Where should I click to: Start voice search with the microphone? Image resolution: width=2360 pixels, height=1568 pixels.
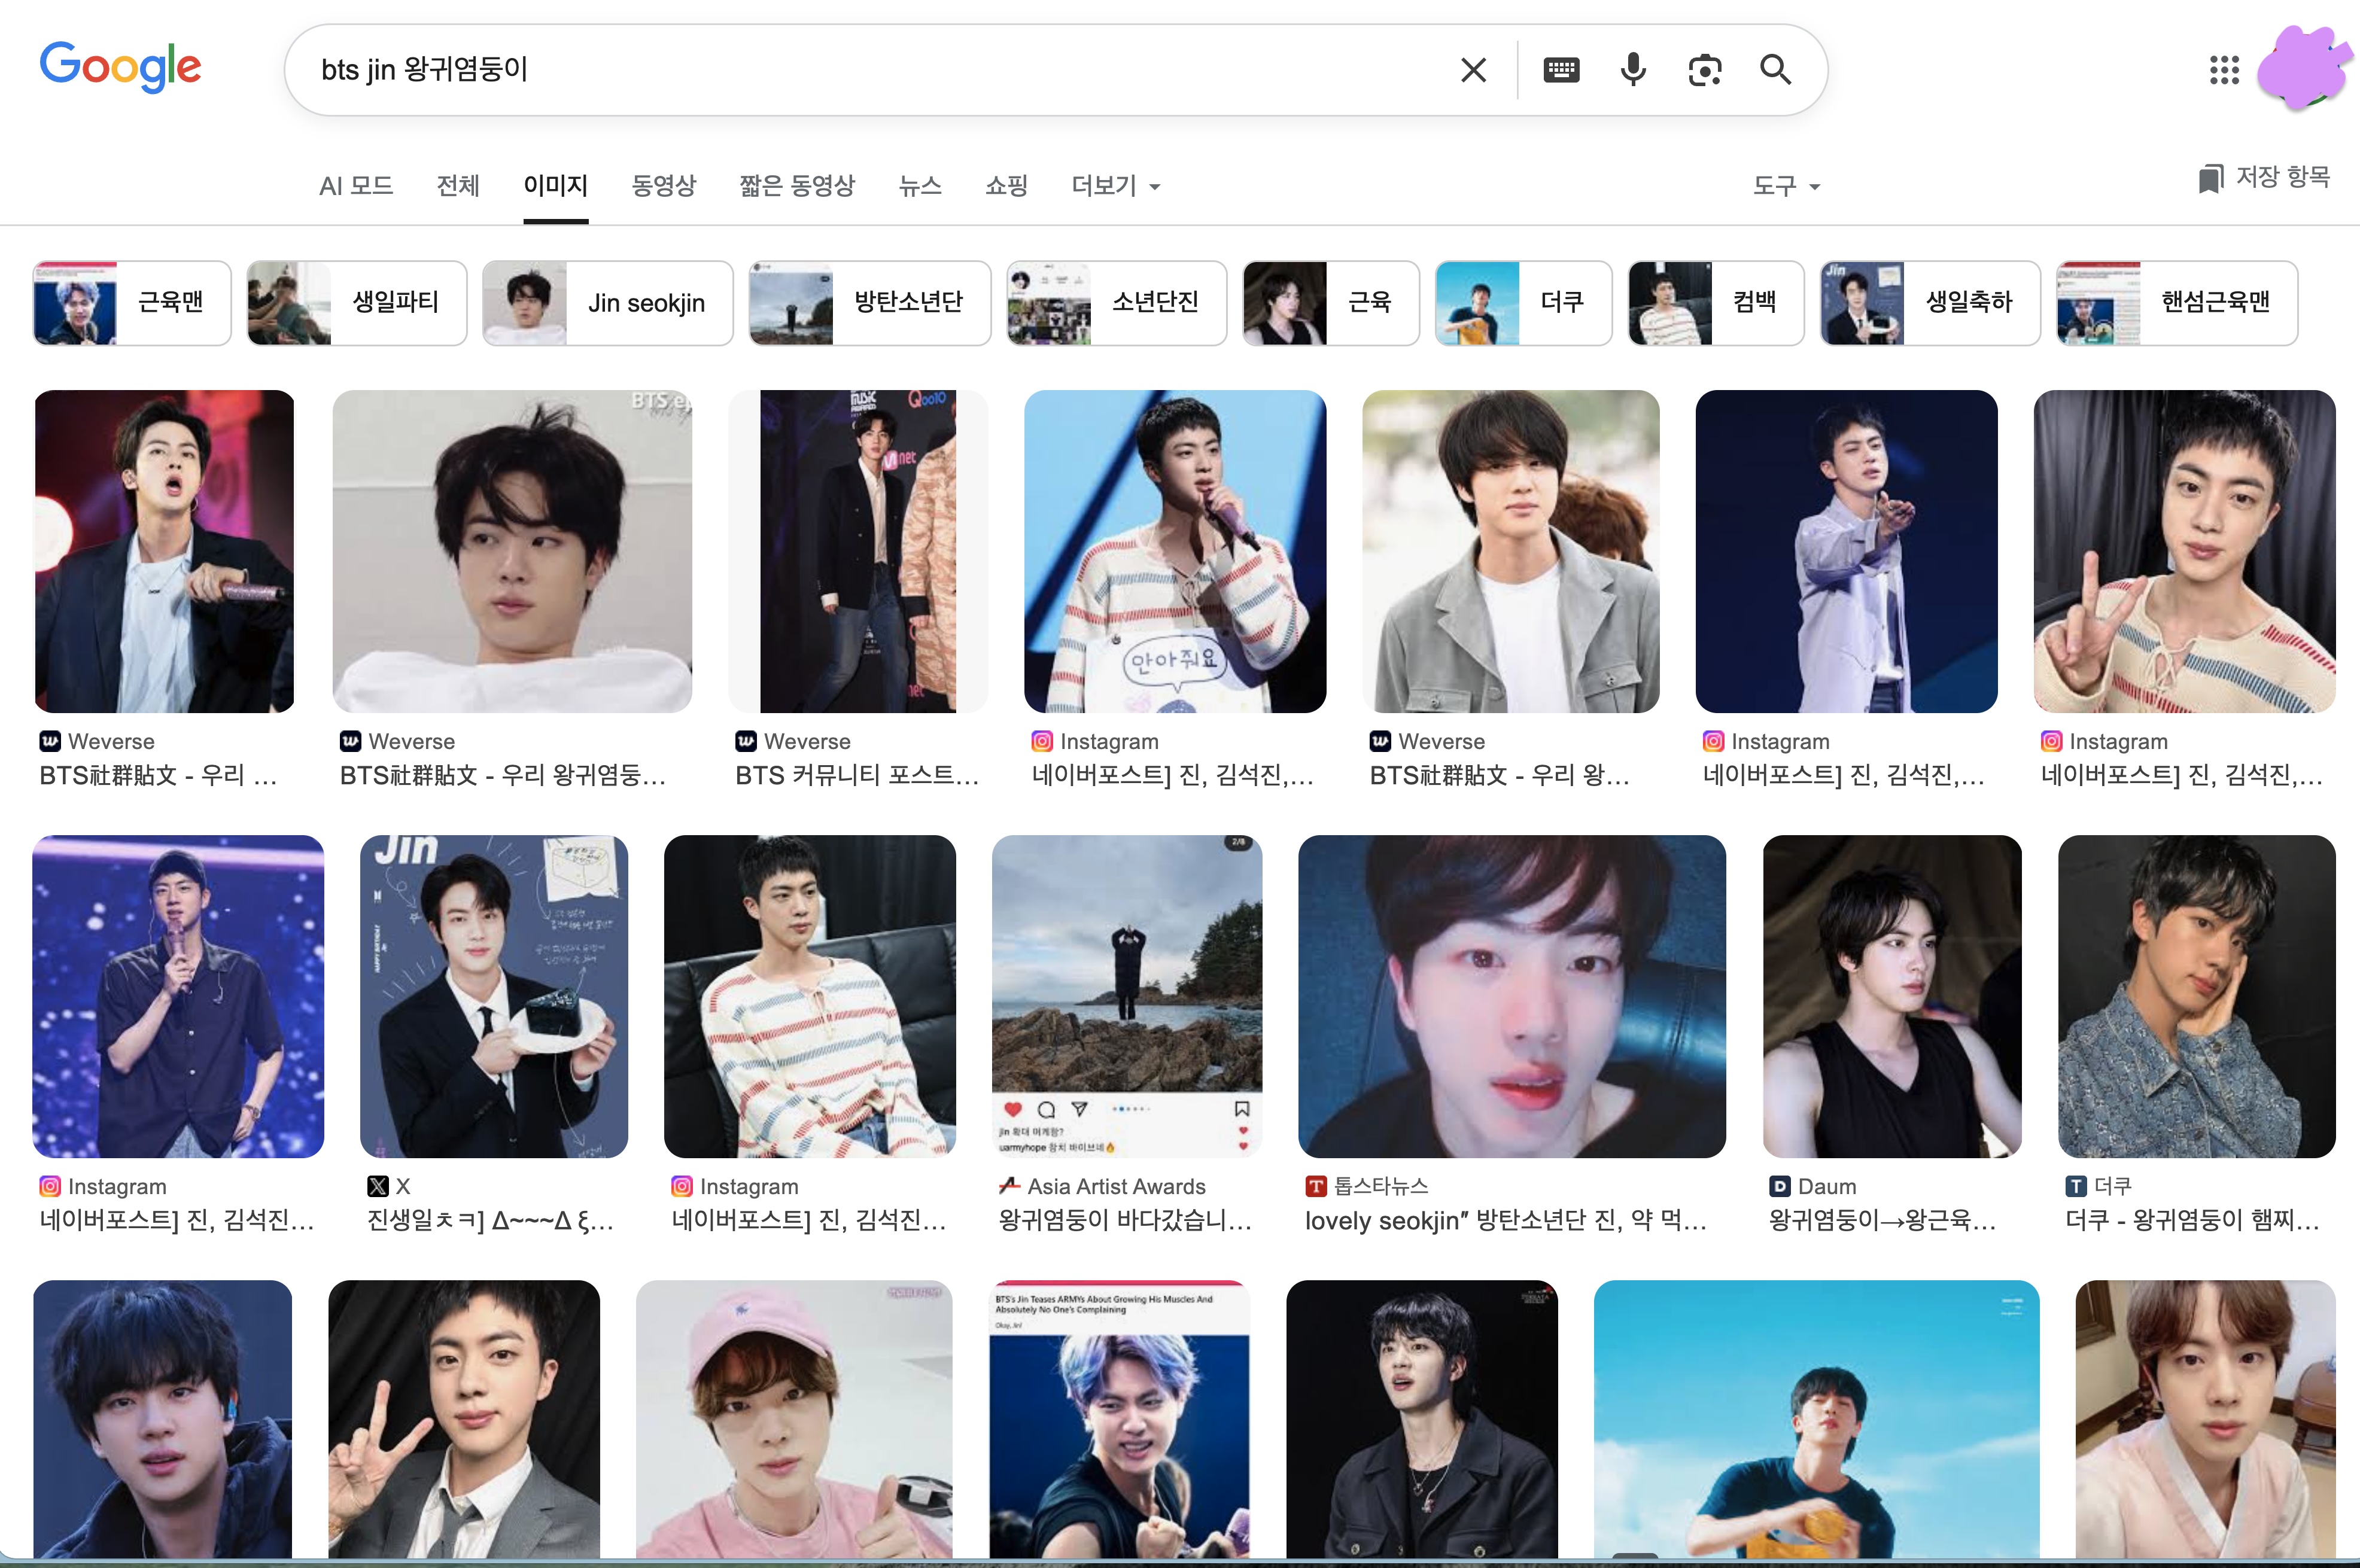coord(1633,70)
